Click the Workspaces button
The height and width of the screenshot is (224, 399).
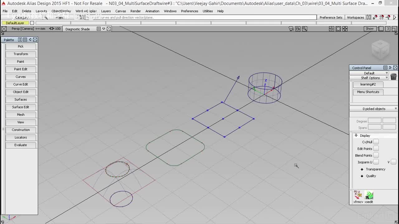coord(355,17)
